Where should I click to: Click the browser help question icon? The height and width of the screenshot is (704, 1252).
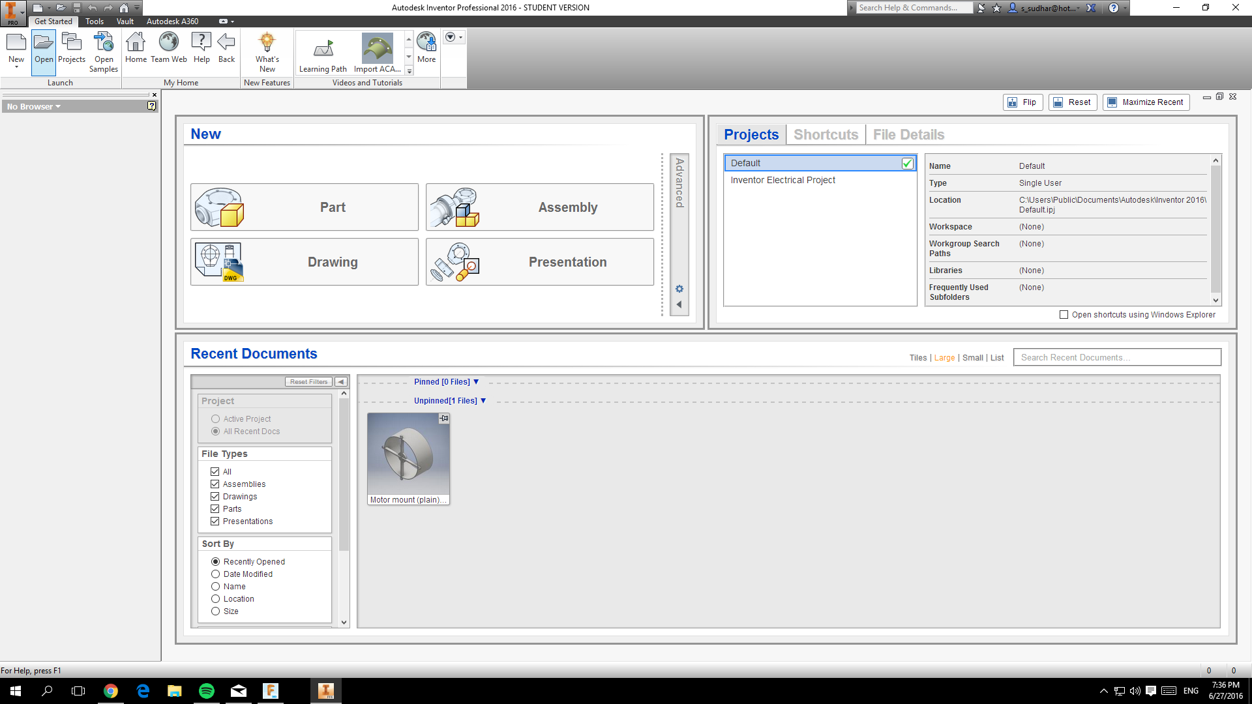[151, 106]
